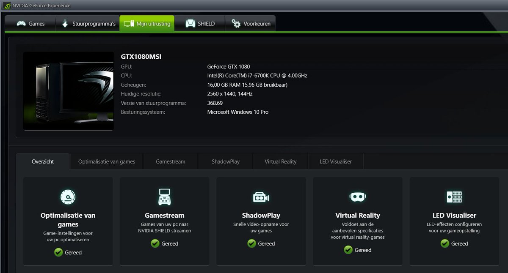Click the Geheugen label
Image resolution: width=508 pixels, height=273 pixels.
coord(133,85)
